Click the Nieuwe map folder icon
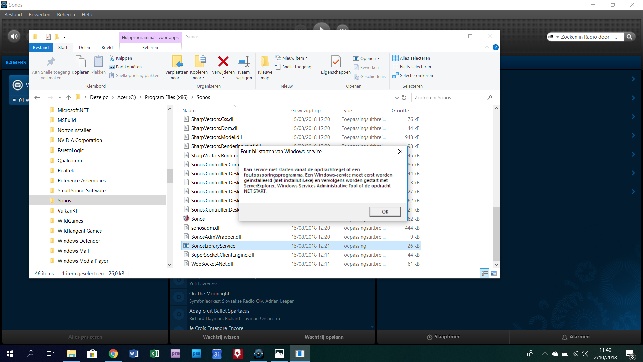643x362 pixels. 265,62
